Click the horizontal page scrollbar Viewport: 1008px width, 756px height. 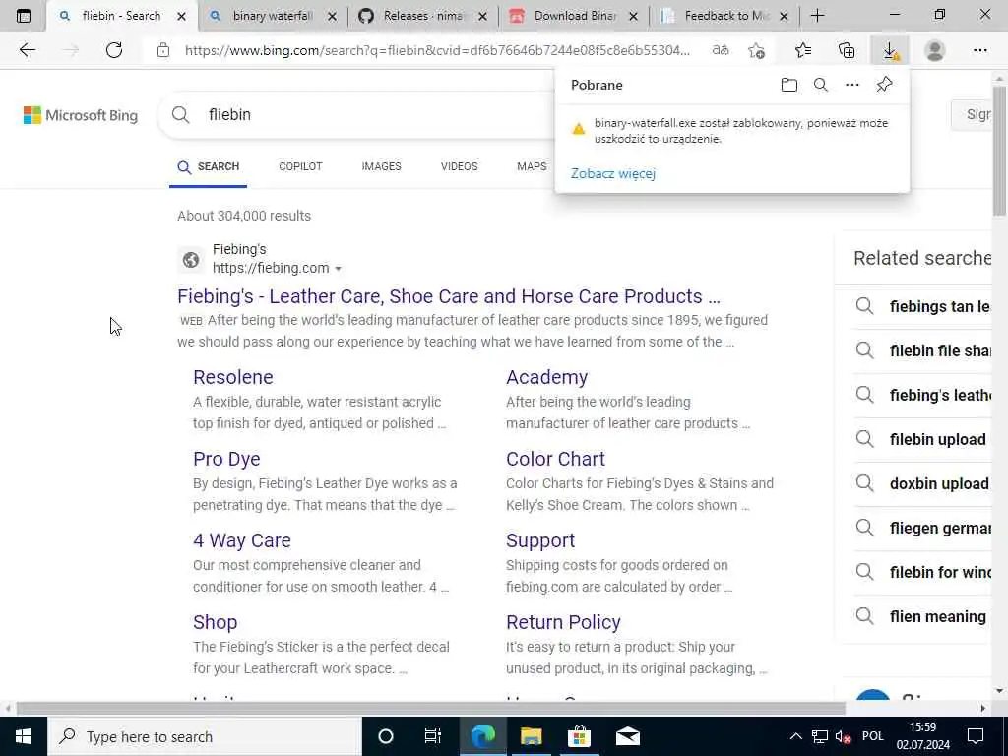tap(431, 709)
